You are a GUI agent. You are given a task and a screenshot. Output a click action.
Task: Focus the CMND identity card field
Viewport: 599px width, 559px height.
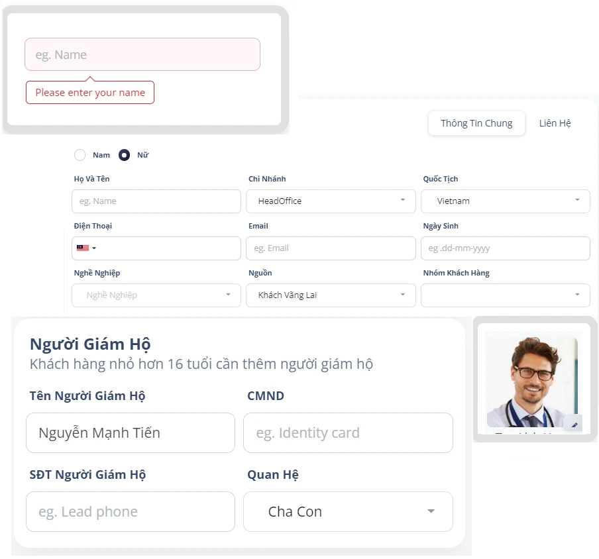tap(348, 433)
